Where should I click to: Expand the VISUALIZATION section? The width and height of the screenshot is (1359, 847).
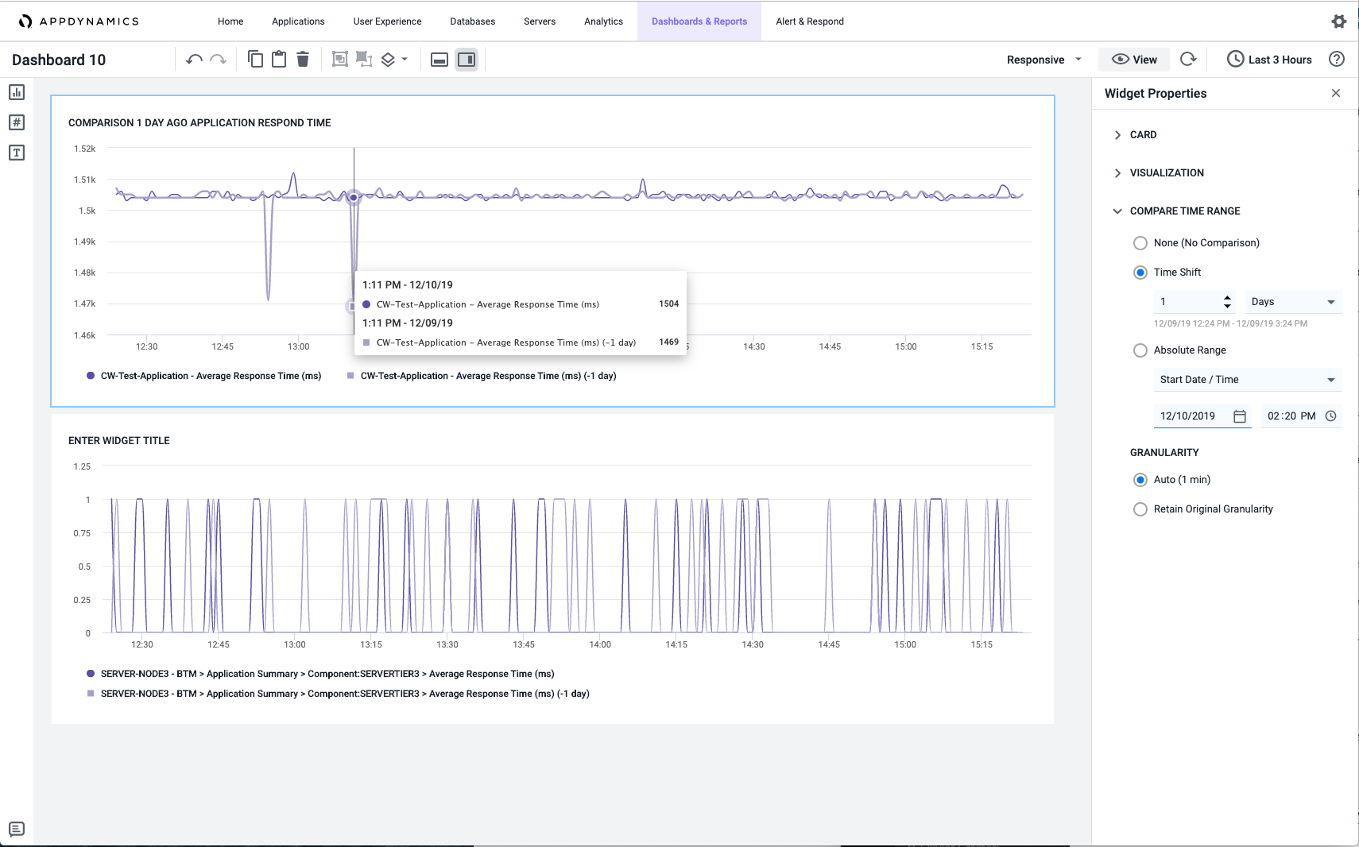pos(1159,173)
